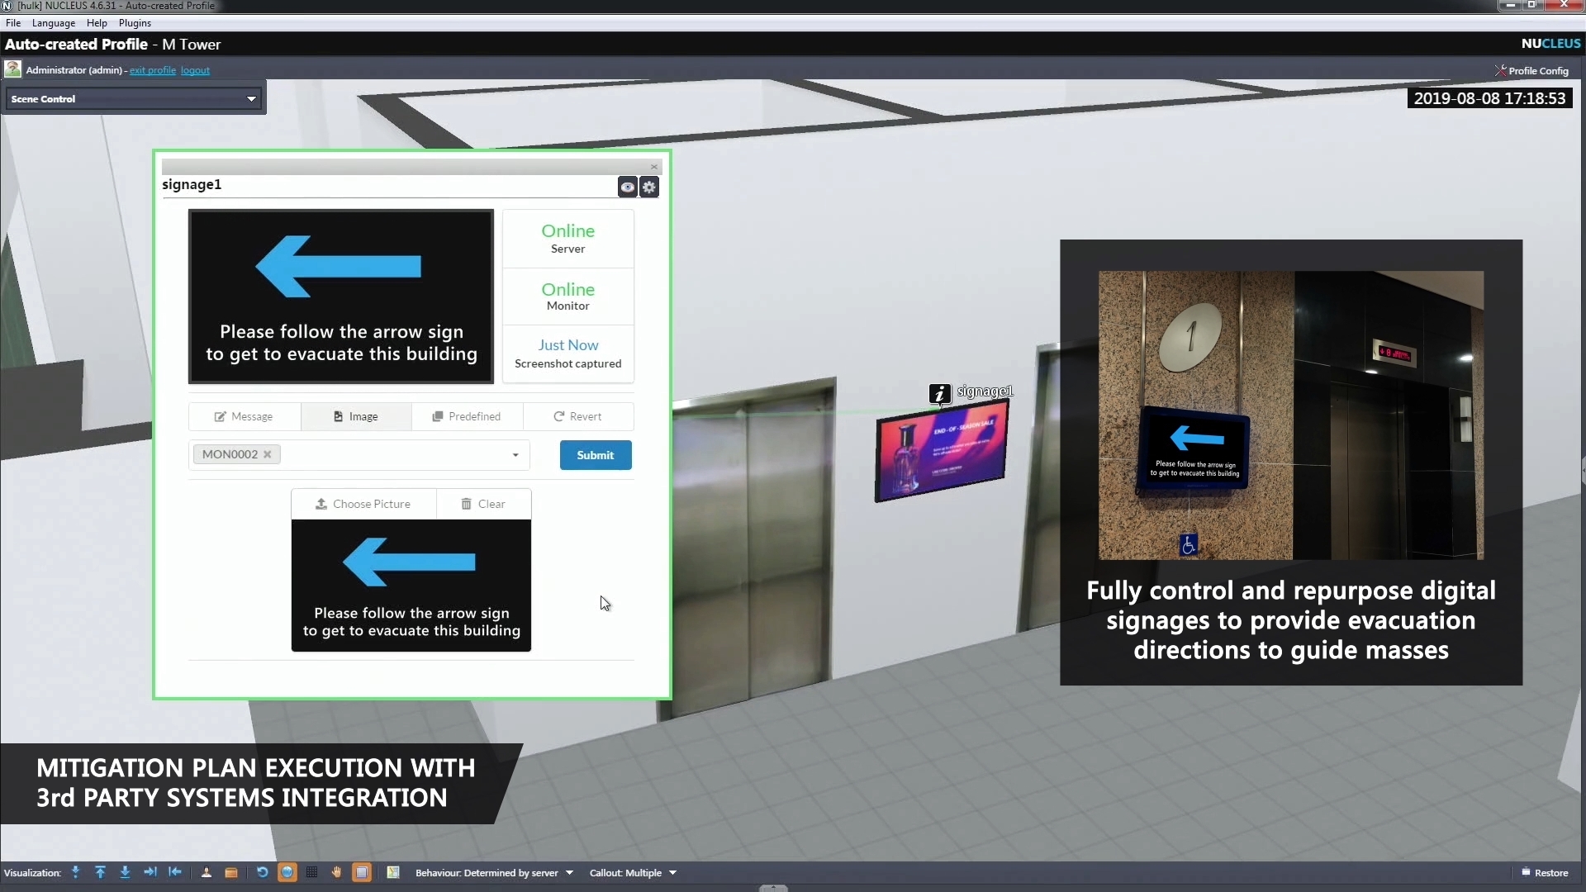Open the gear settings icon in signage1 panel

(x=649, y=187)
